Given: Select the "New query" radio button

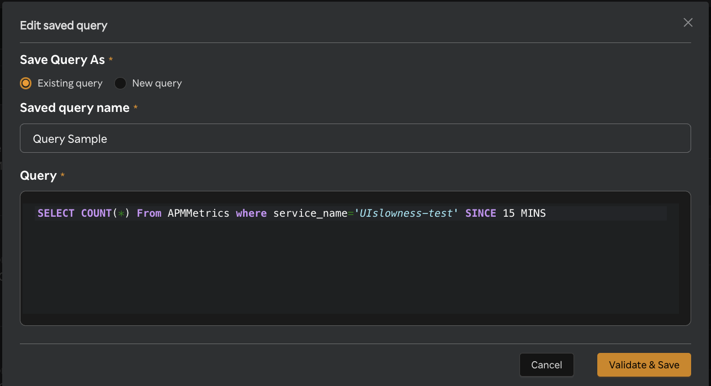Looking at the screenshot, I should pyautogui.click(x=120, y=83).
